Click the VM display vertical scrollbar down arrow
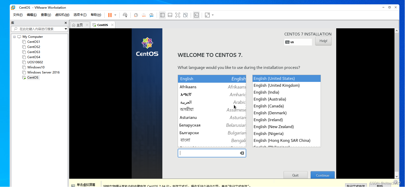The image size is (405, 187). [397, 176]
